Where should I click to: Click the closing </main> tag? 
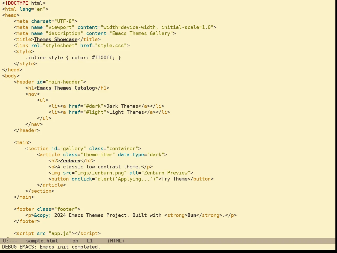24,197
